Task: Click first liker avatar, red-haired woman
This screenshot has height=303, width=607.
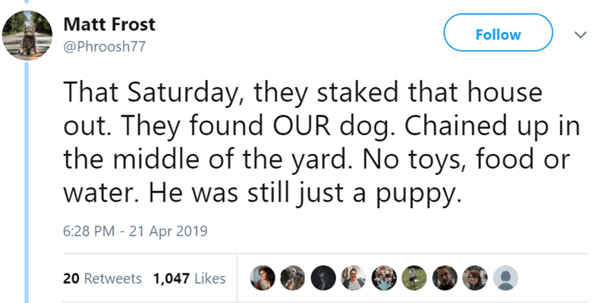Action: [x=263, y=278]
